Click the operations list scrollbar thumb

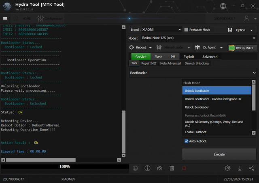(254, 98)
